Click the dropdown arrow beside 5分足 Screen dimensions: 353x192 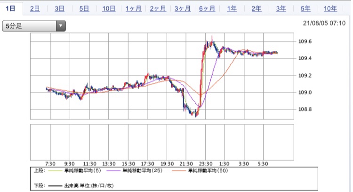(x=61, y=26)
